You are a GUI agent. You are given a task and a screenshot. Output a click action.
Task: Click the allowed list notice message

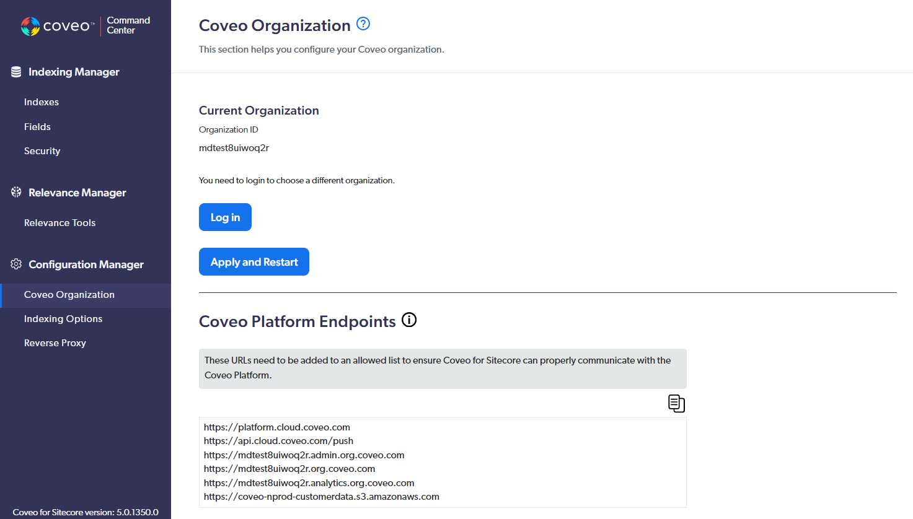point(443,368)
